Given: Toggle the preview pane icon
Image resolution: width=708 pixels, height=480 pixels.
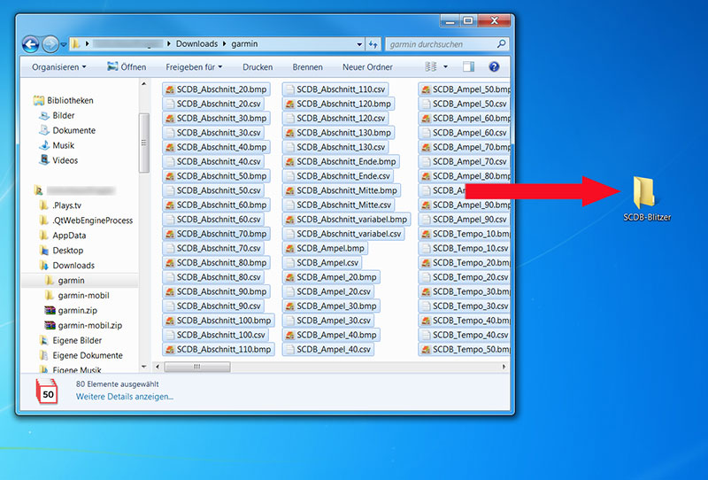Looking at the screenshot, I should click(x=468, y=66).
